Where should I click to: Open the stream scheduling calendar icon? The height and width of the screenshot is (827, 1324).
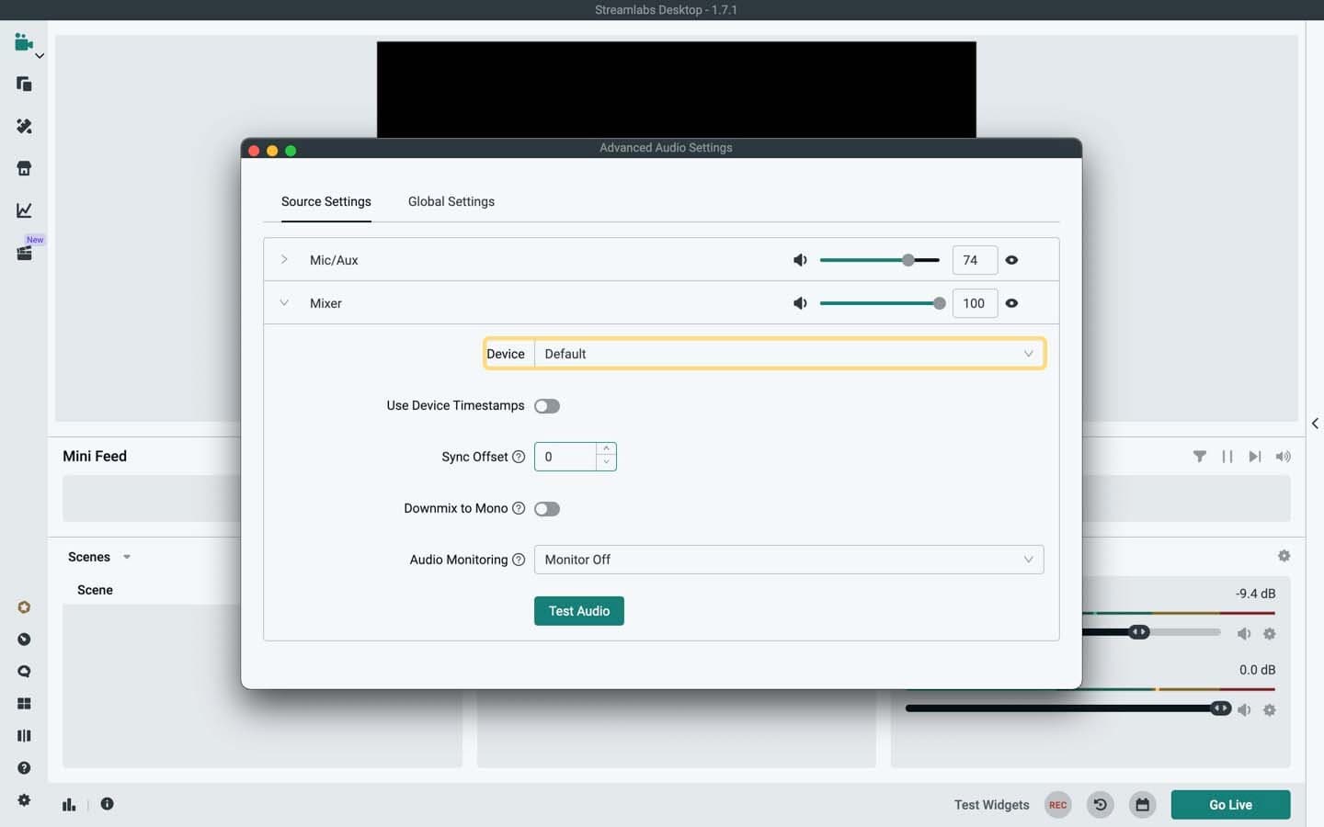click(1142, 804)
